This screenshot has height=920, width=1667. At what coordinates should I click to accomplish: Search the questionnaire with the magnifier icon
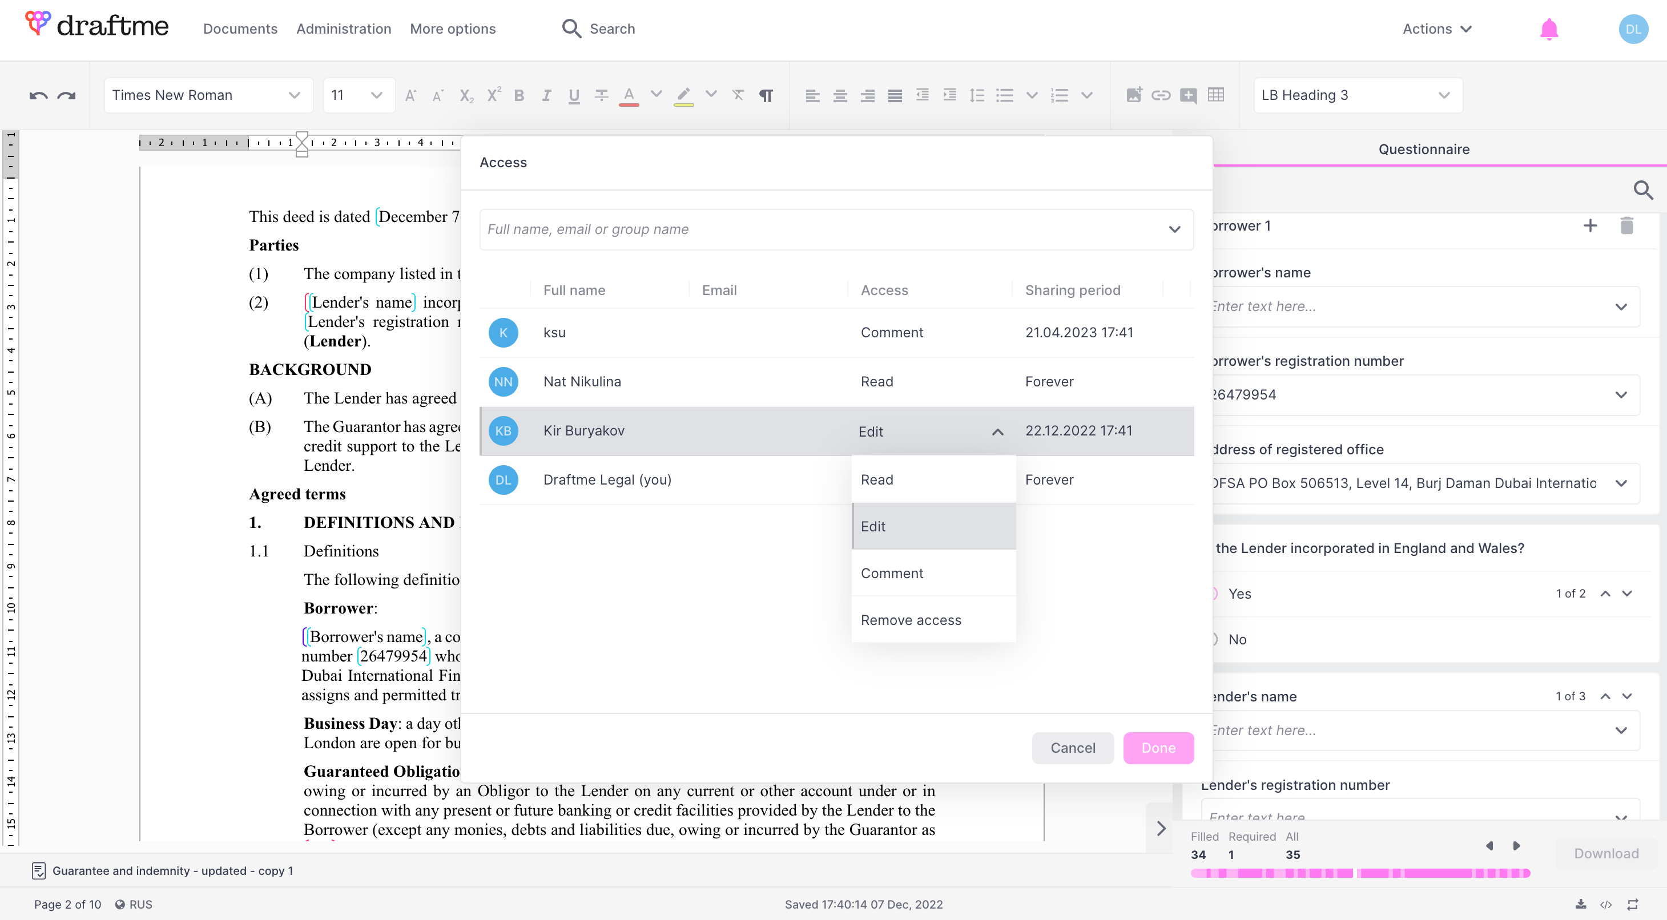click(x=1642, y=190)
